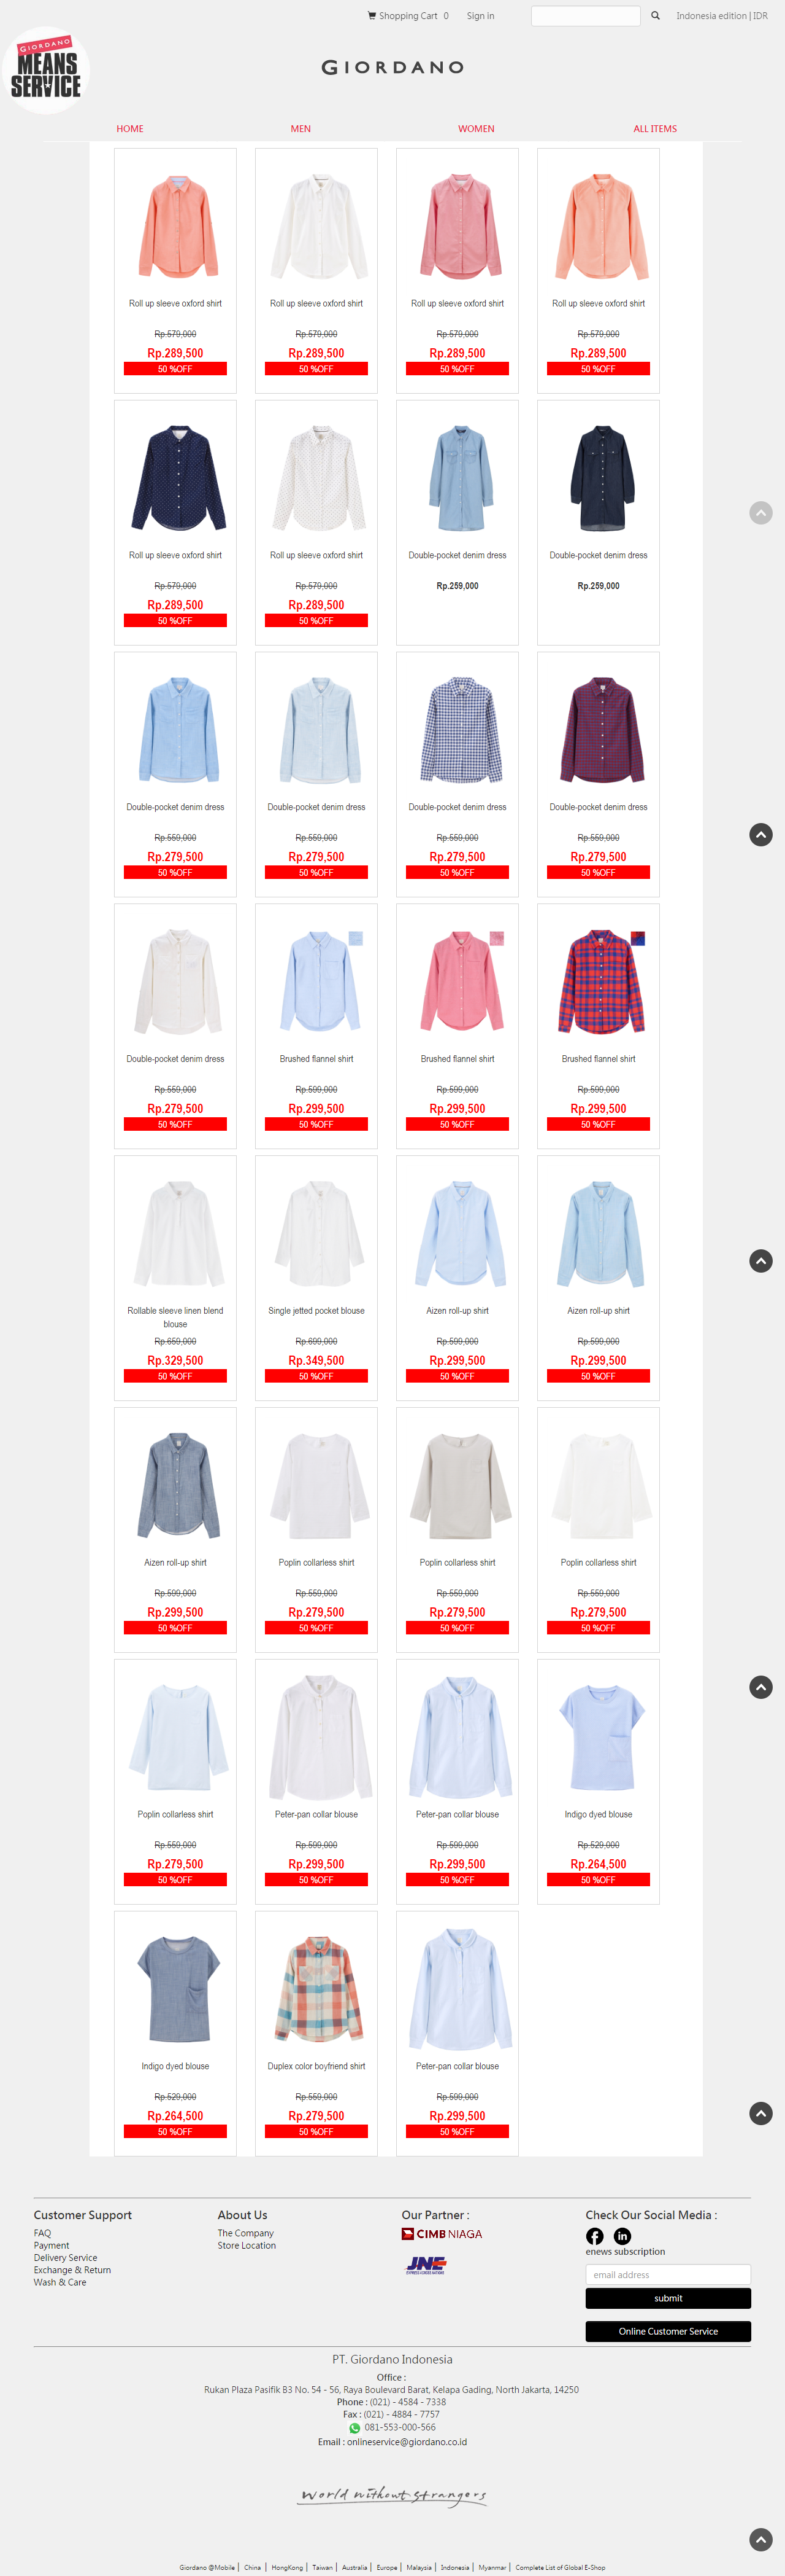Open the Giordano Facebook page icon
785x2576 pixels.
pyautogui.click(x=594, y=2236)
